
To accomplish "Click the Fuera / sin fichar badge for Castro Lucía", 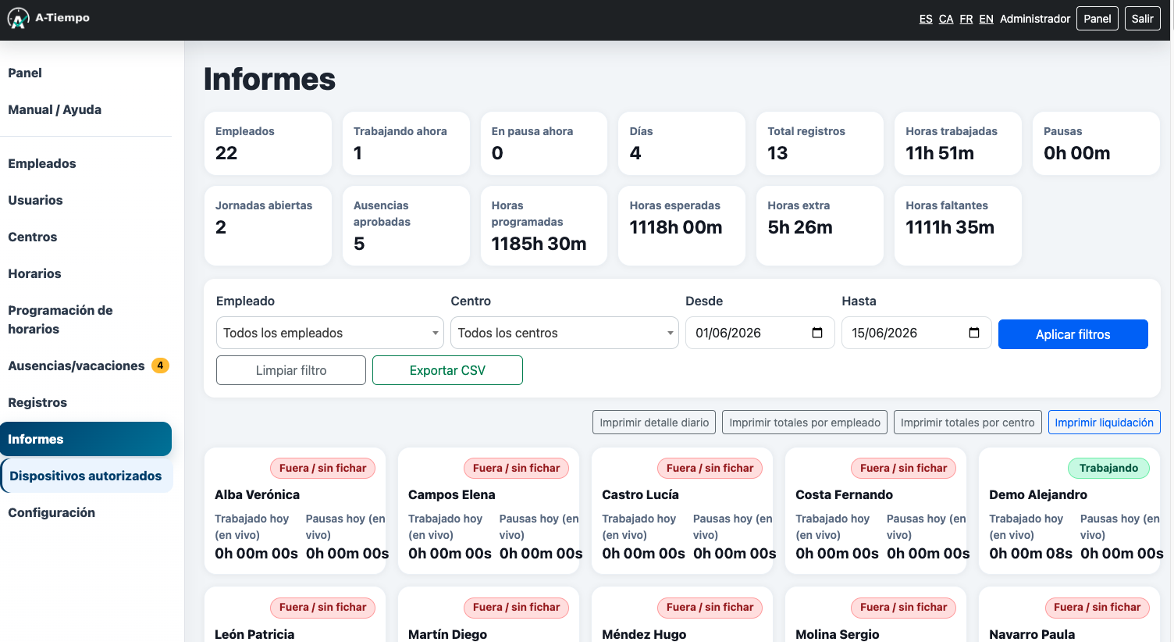I will [x=710, y=468].
